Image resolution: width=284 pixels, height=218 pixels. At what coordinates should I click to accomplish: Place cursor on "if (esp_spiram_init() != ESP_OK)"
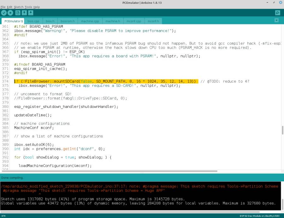coord(50,52)
